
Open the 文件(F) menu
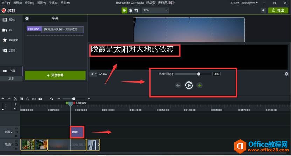click(6, 3)
